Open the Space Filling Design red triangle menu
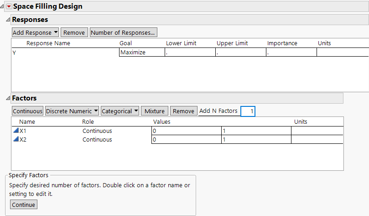The width and height of the screenshot is (369, 216). (x=8, y=6)
